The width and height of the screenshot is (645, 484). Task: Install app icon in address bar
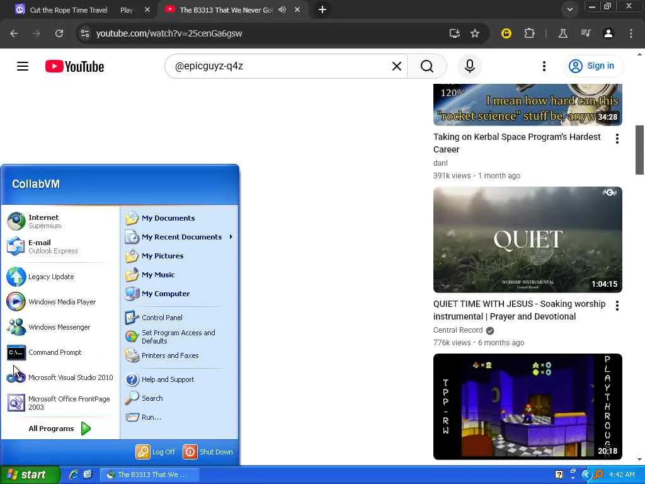click(x=455, y=33)
